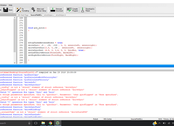The width and height of the screenshot is (174, 126).
Task: Click the bStopTasksBetweenModes = true line
Action: tap(45, 43)
